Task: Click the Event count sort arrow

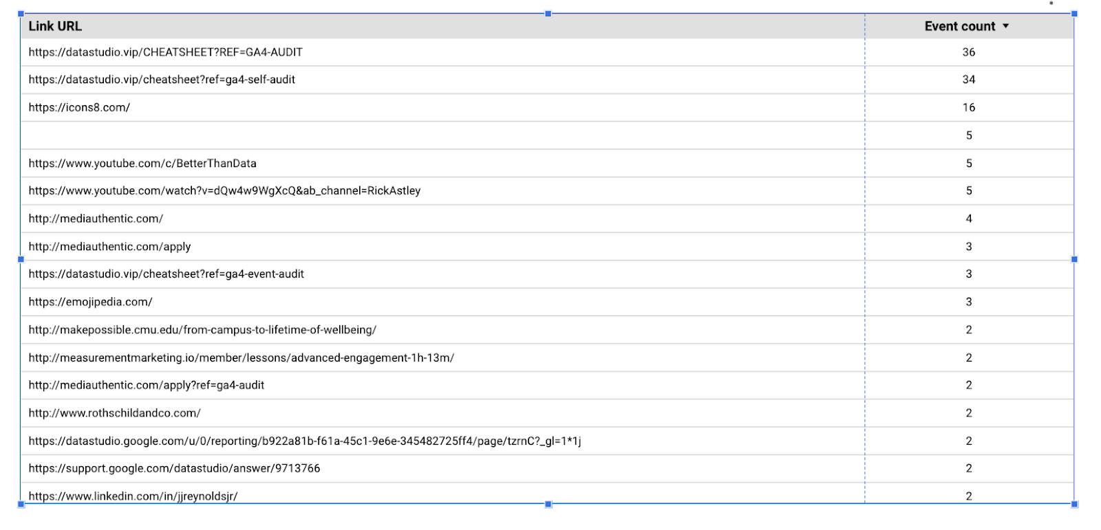Action: [1006, 26]
